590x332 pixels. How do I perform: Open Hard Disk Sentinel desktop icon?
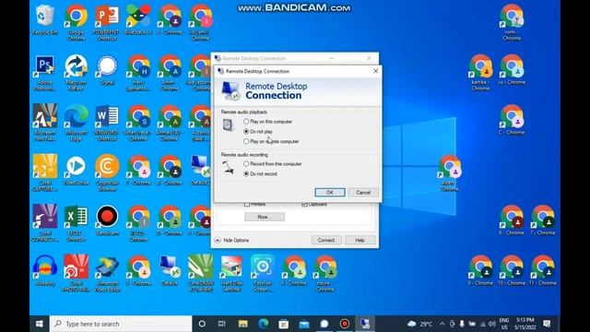(231, 273)
